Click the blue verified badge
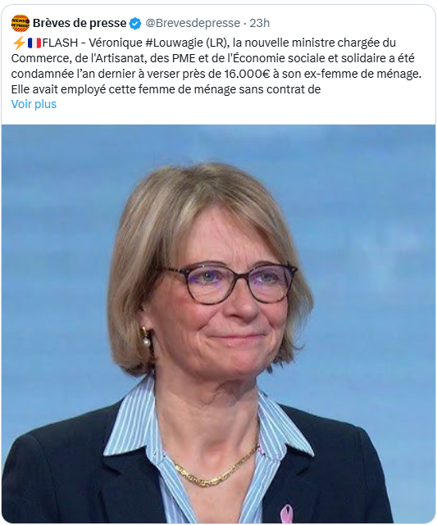This screenshot has height=525, width=437. click(x=135, y=23)
